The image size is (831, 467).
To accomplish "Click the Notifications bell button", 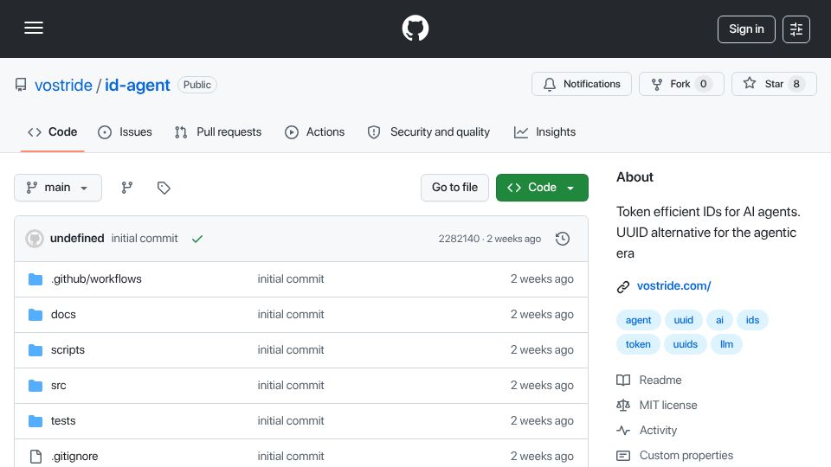I will 582,84.
